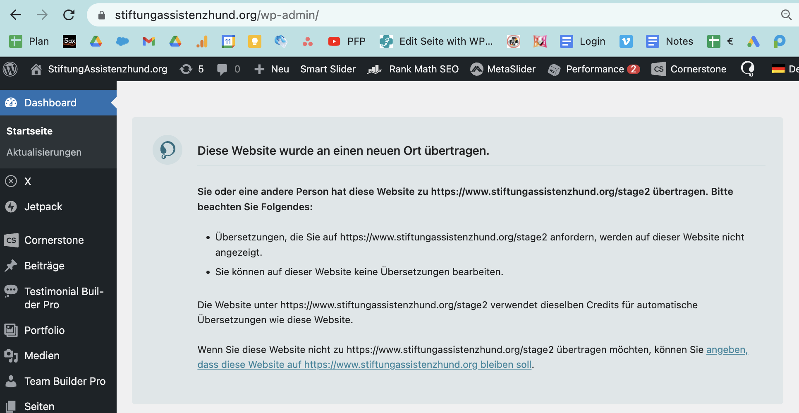Open the updates indicator showing 5
This screenshot has width=799, height=413.
point(192,69)
